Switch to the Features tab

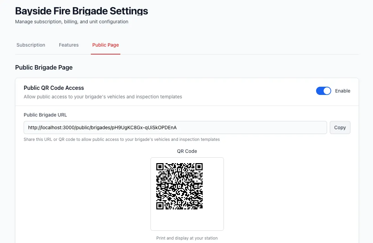pos(69,45)
